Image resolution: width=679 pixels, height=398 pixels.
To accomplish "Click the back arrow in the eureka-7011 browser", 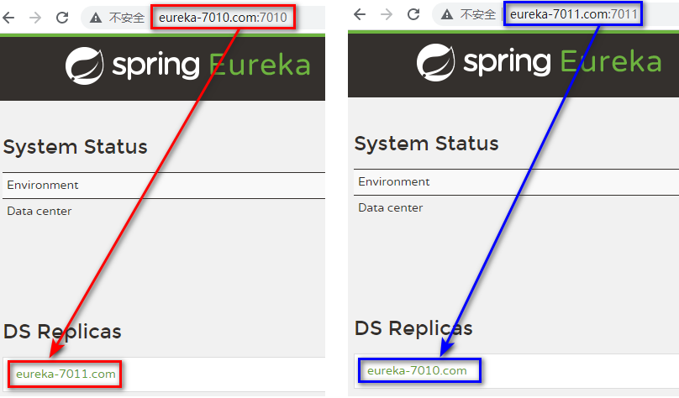I will point(360,14).
